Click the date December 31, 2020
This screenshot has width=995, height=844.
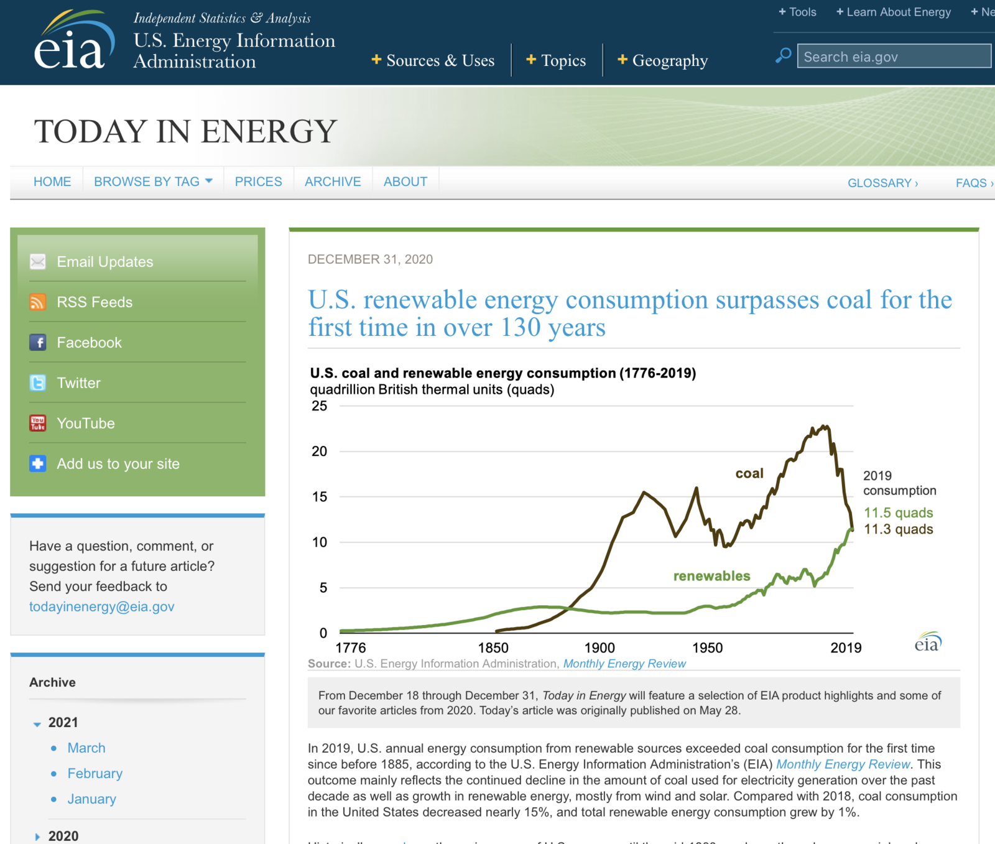coord(370,259)
